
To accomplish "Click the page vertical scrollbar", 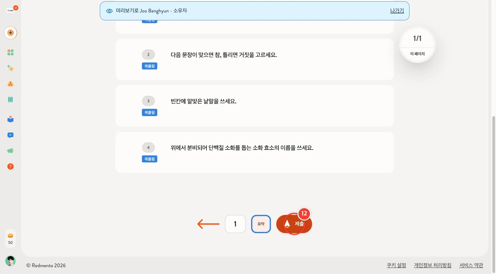I will 494,194.
